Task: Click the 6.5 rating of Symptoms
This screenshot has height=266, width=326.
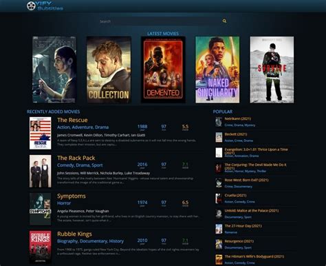Action: [x=185, y=203]
